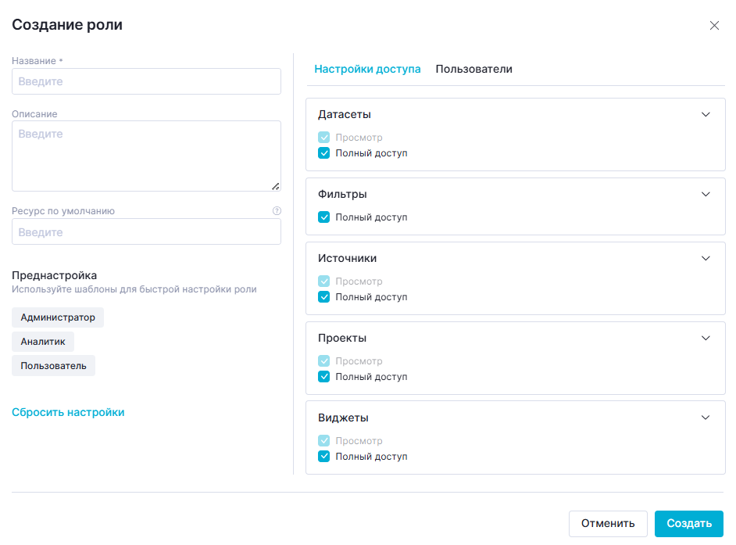Collapse the Проекты section chevron
This screenshot has height=545, width=736.
point(706,338)
